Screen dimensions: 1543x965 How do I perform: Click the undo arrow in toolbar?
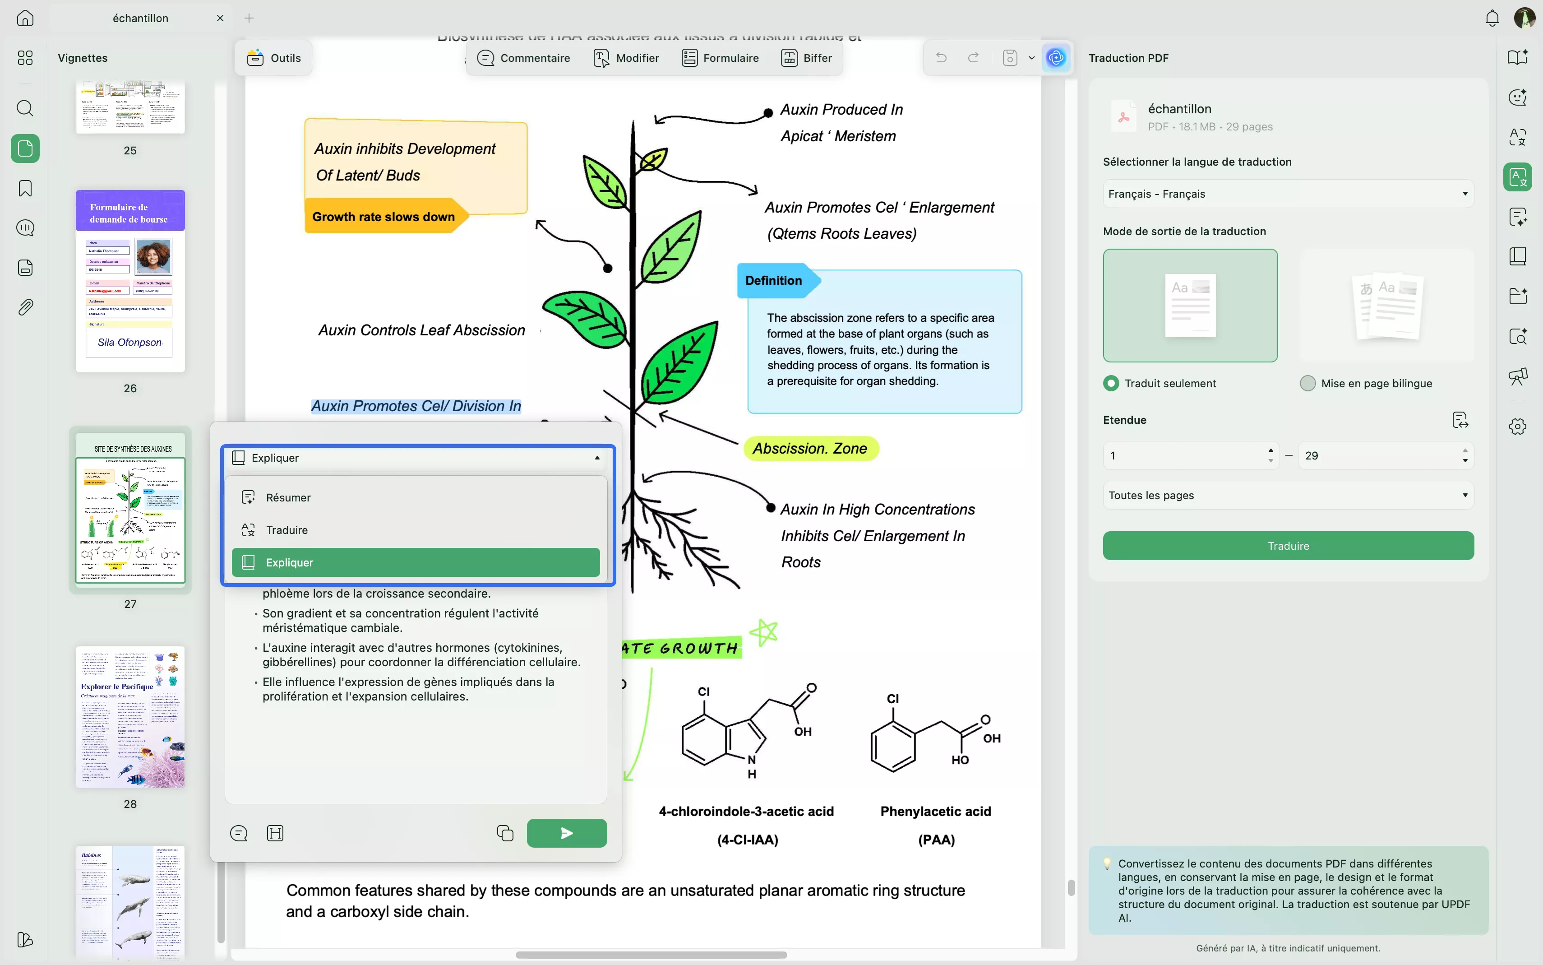(941, 58)
